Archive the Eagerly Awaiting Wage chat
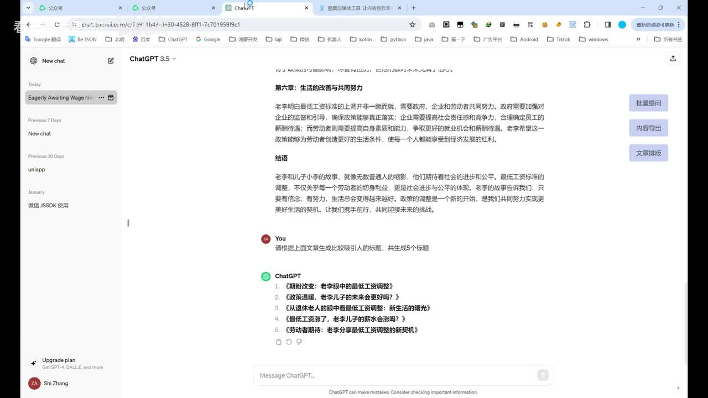Viewport: 708px width, 398px height. tap(111, 98)
